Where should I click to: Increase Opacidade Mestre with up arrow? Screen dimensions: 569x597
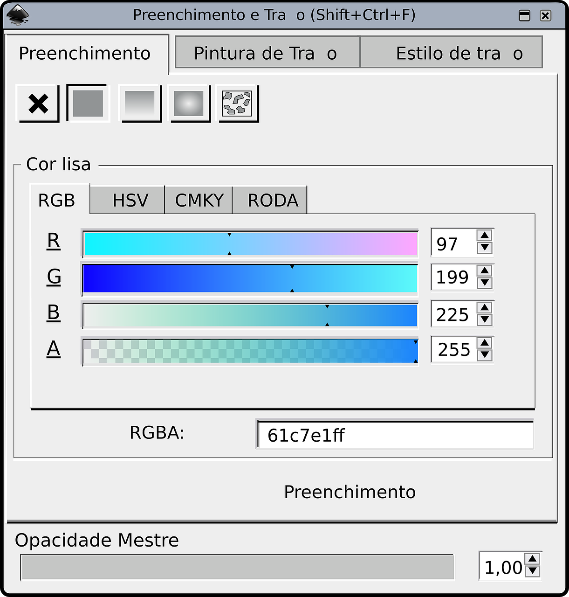[x=532, y=559]
